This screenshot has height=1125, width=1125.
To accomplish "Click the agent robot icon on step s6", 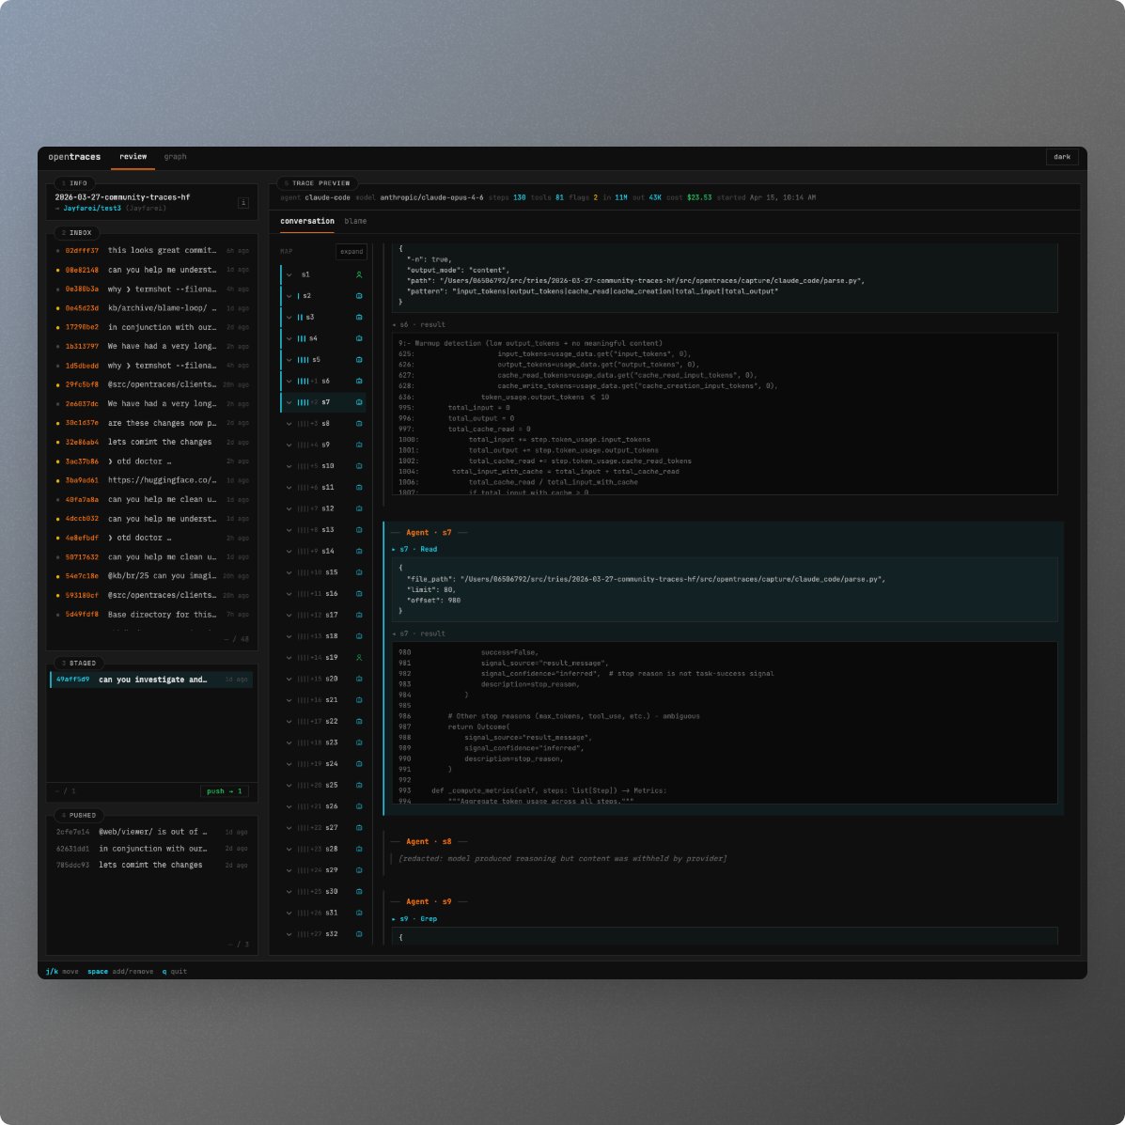I will click(x=359, y=381).
